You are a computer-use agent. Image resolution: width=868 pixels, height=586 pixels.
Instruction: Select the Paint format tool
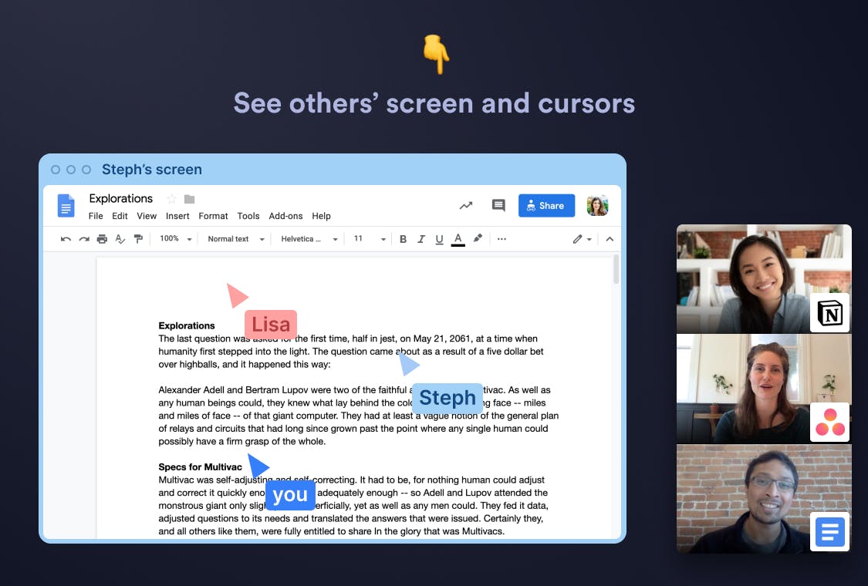[x=139, y=239]
